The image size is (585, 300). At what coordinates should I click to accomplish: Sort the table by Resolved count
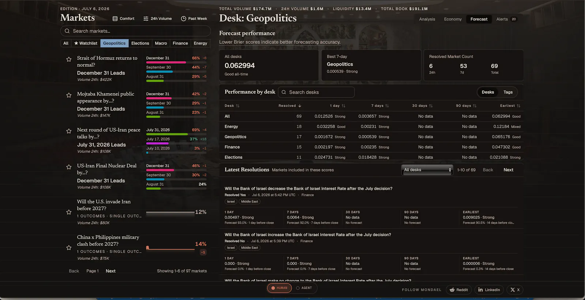(290, 106)
